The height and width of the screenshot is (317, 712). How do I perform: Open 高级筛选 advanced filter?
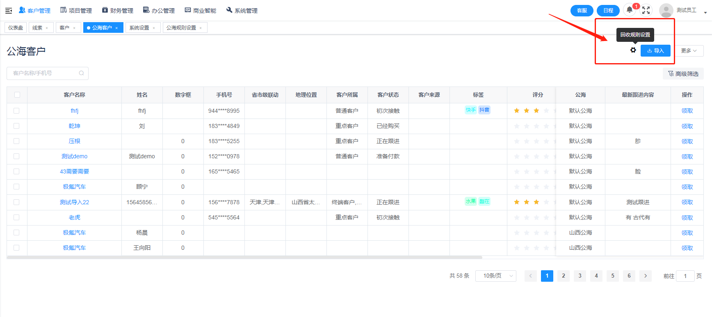(683, 74)
